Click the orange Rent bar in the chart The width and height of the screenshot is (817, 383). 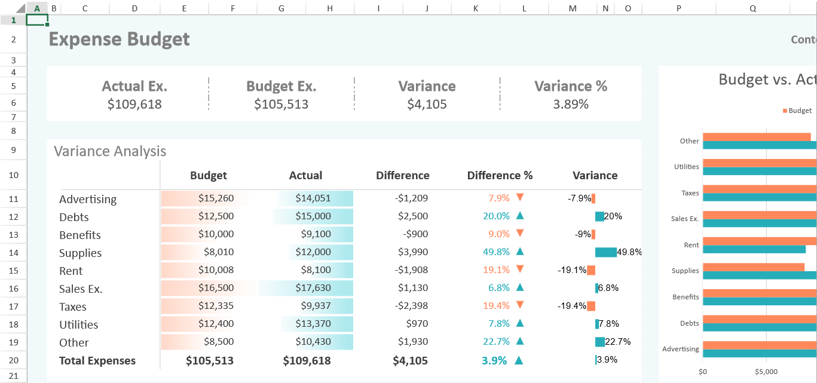click(x=759, y=241)
